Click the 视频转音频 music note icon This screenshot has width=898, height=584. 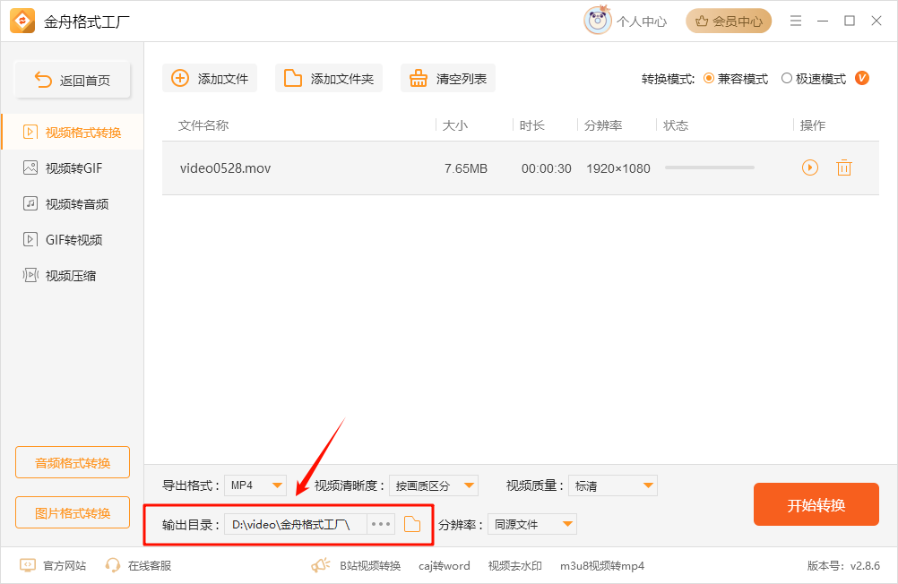coord(30,203)
